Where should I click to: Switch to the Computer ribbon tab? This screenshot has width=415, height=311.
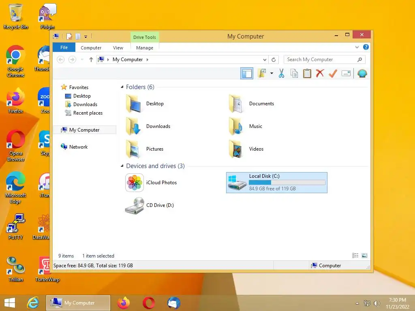click(x=91, y=48)
